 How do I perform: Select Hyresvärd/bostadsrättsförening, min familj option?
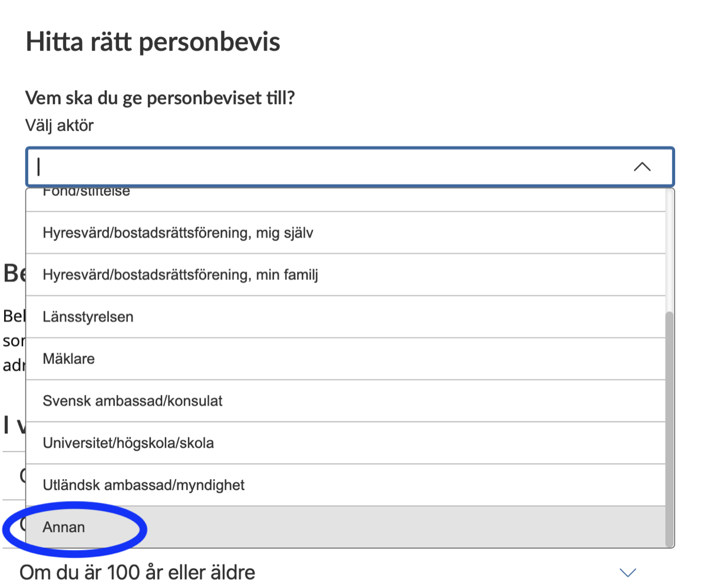pos(345,275)
